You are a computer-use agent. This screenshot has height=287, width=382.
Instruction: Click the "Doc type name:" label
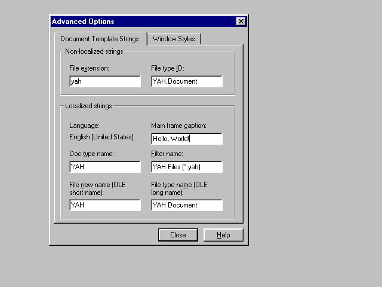click(x=91, y=154)
